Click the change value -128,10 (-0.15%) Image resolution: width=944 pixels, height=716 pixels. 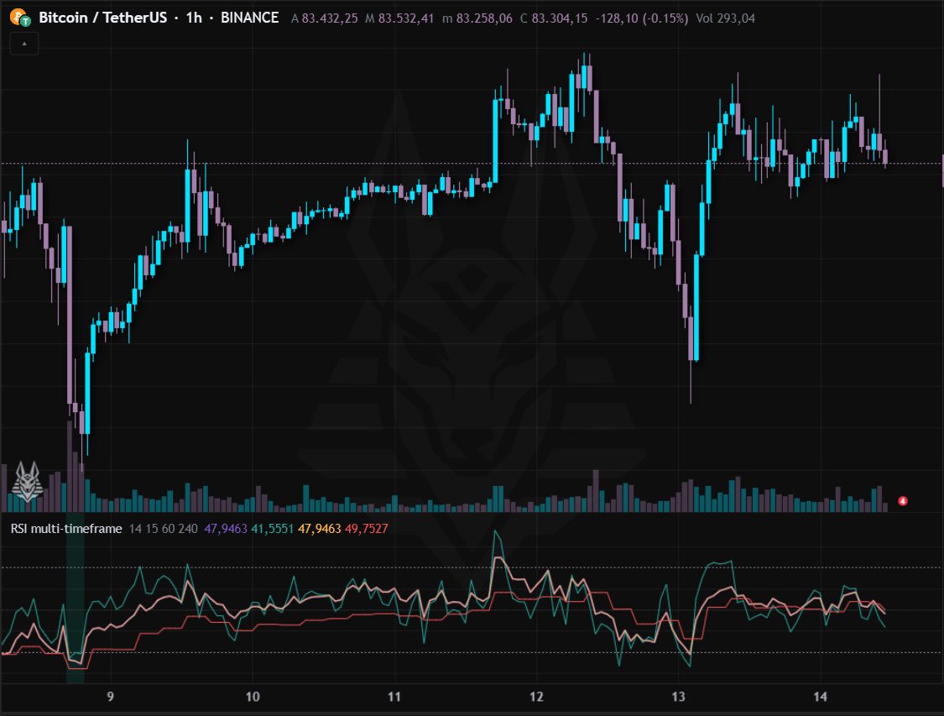pos(642,18)
